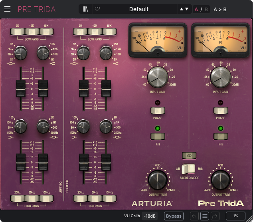Click Left EQ high-mid gain fader
The height and width of the screenshot is (222, 253).
click(x=21, y=89)
